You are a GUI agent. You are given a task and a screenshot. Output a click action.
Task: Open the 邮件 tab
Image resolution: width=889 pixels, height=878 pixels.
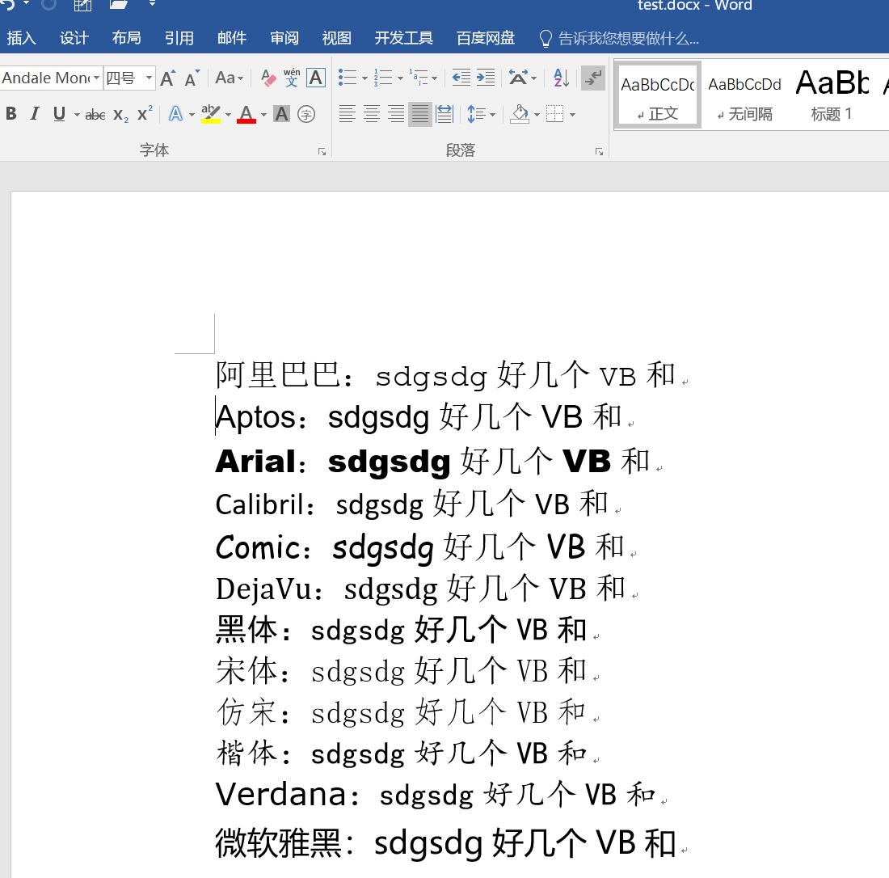[x=231, y=38]
